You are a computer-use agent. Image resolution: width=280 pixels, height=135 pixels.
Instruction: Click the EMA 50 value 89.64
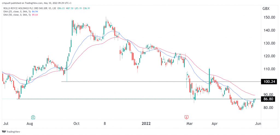pyautogui.click(x=35, y=15)
